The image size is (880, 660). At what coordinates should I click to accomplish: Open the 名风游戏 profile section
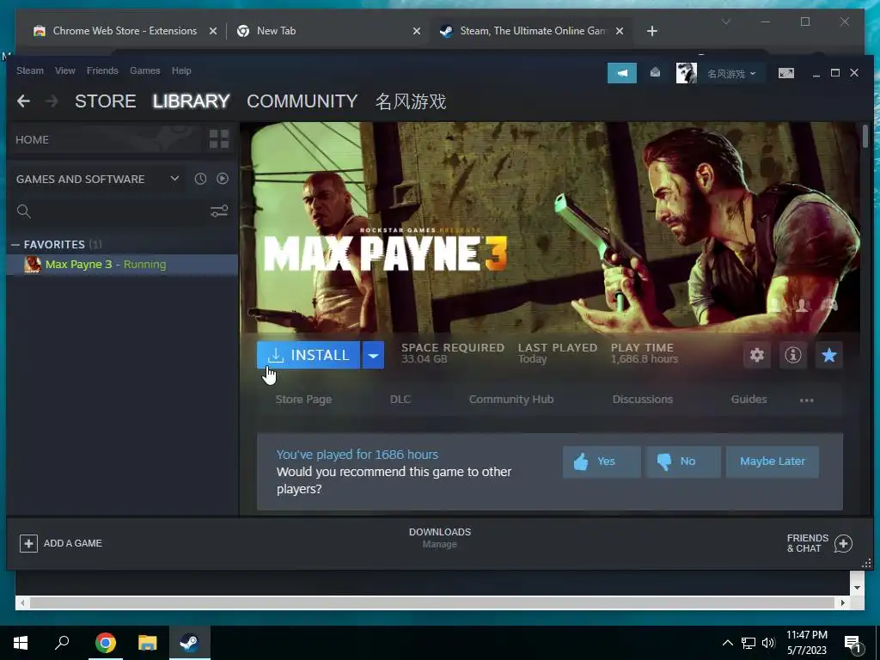pyautogui.click(x=411, y=101)
